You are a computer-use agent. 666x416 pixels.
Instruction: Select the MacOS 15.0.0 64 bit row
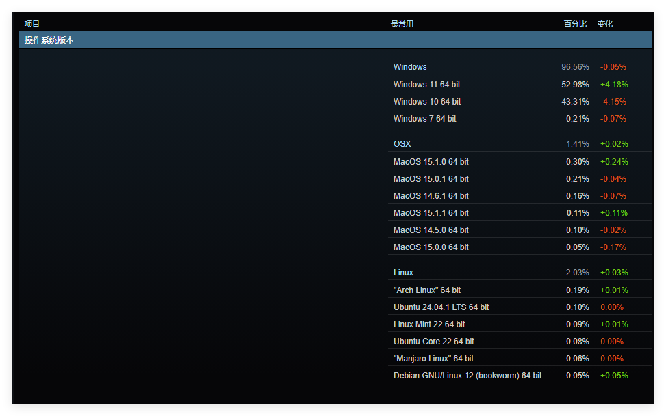[520, 247]
